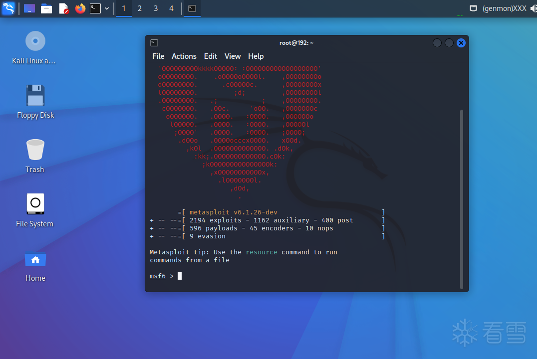Minimize the root@192 terminal window
The width and height of the screenshot is (537, 359).
point(437,43)
